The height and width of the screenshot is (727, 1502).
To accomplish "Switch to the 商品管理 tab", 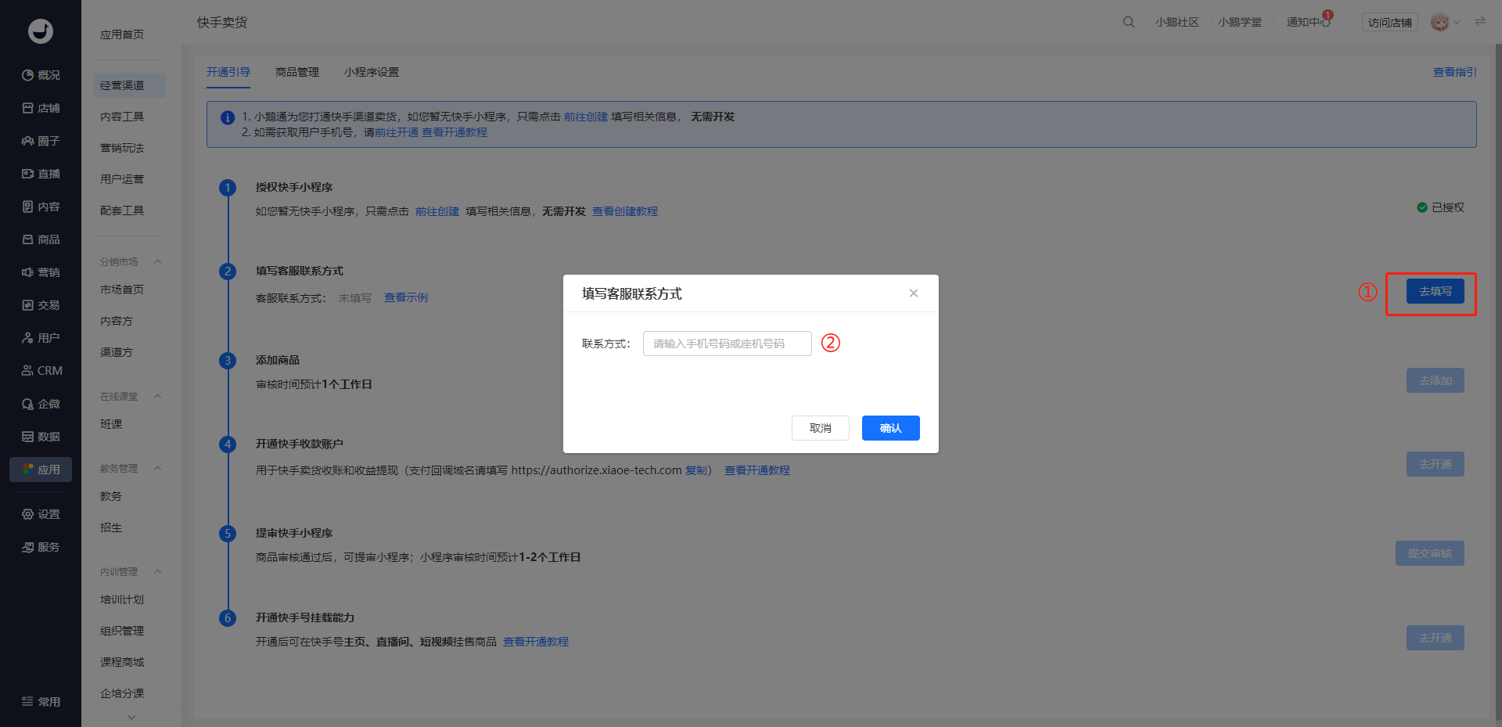I will [297, 72].
